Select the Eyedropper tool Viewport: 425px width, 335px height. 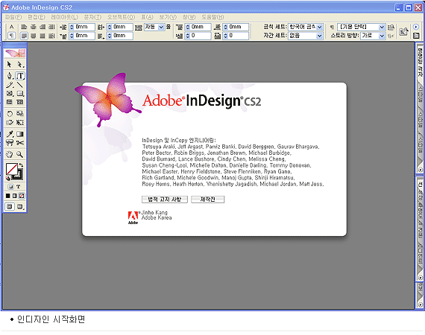(x=10, y=134)
